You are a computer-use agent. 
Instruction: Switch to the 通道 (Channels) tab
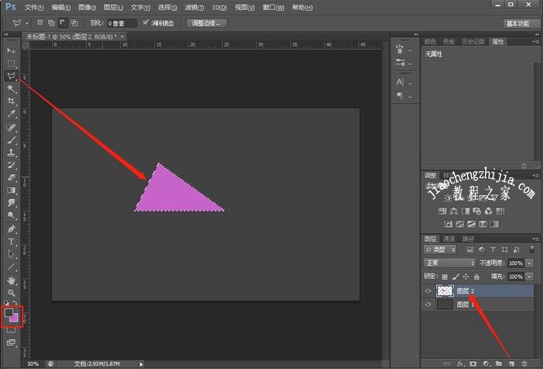(450, 238)
